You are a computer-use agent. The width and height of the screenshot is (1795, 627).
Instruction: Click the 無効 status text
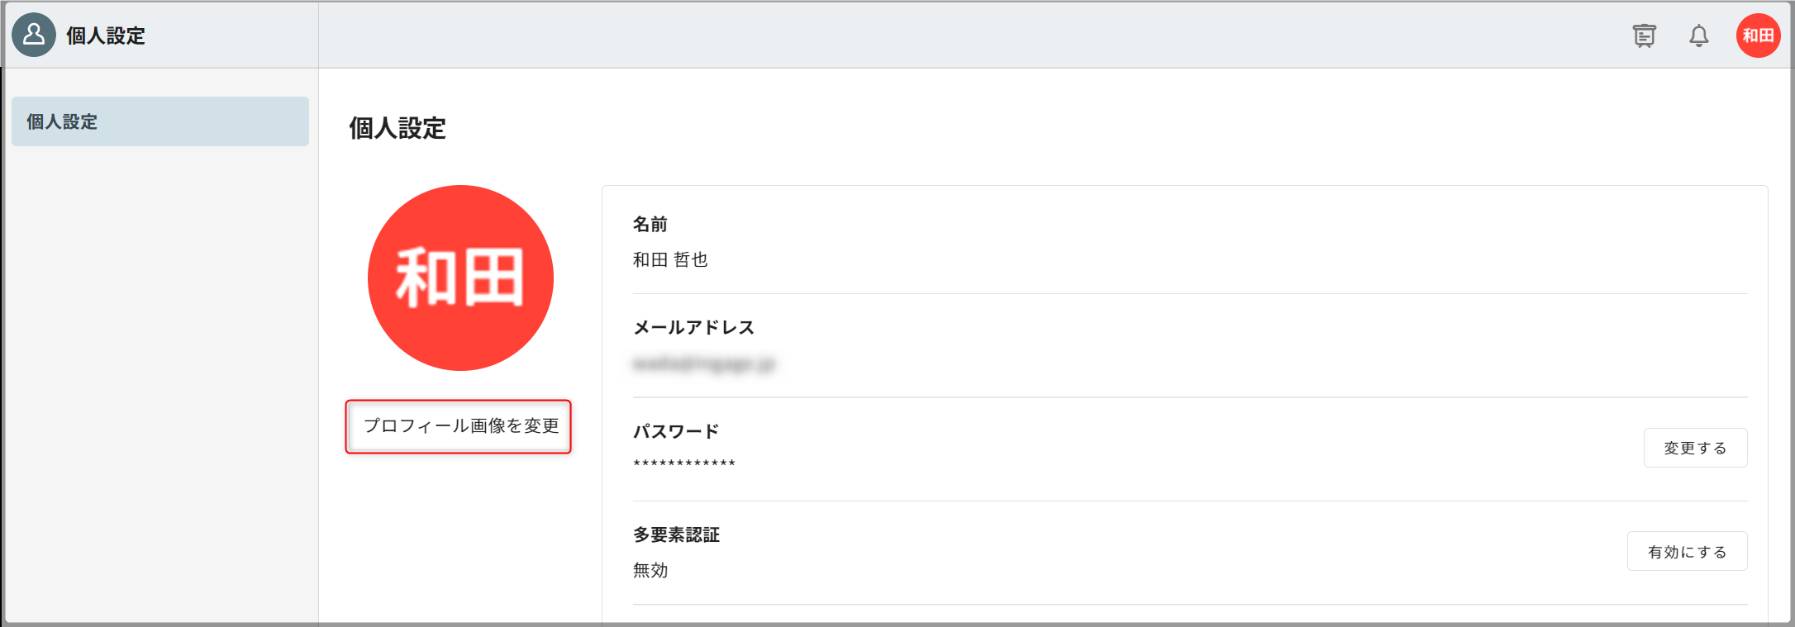[x=650, y=570]
